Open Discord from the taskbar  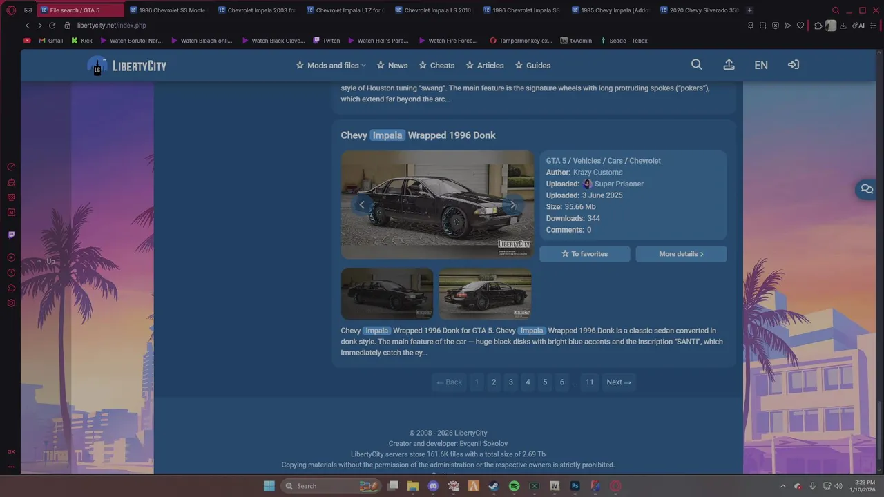[x=433, y=486]
